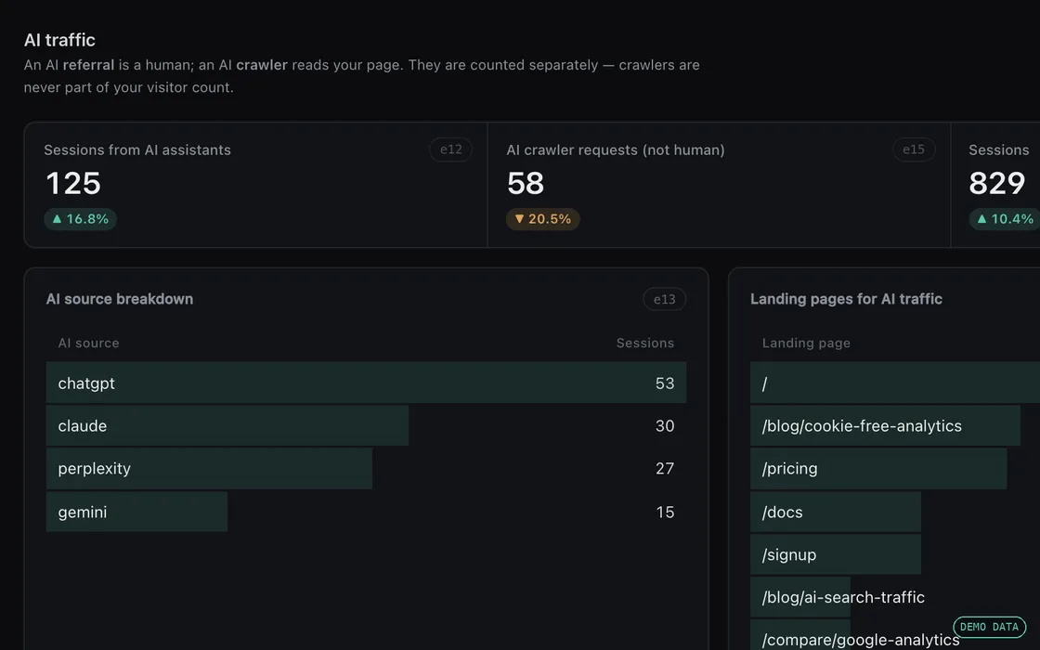The width and height of the screenshot is (1040, 650).
Task: Click the e13 badge in AI source breakdown
Action: 664,299
